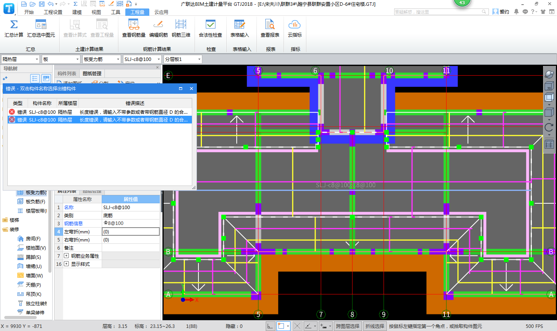Open the 图纸管理 panel tab

(x=92, y=73)
